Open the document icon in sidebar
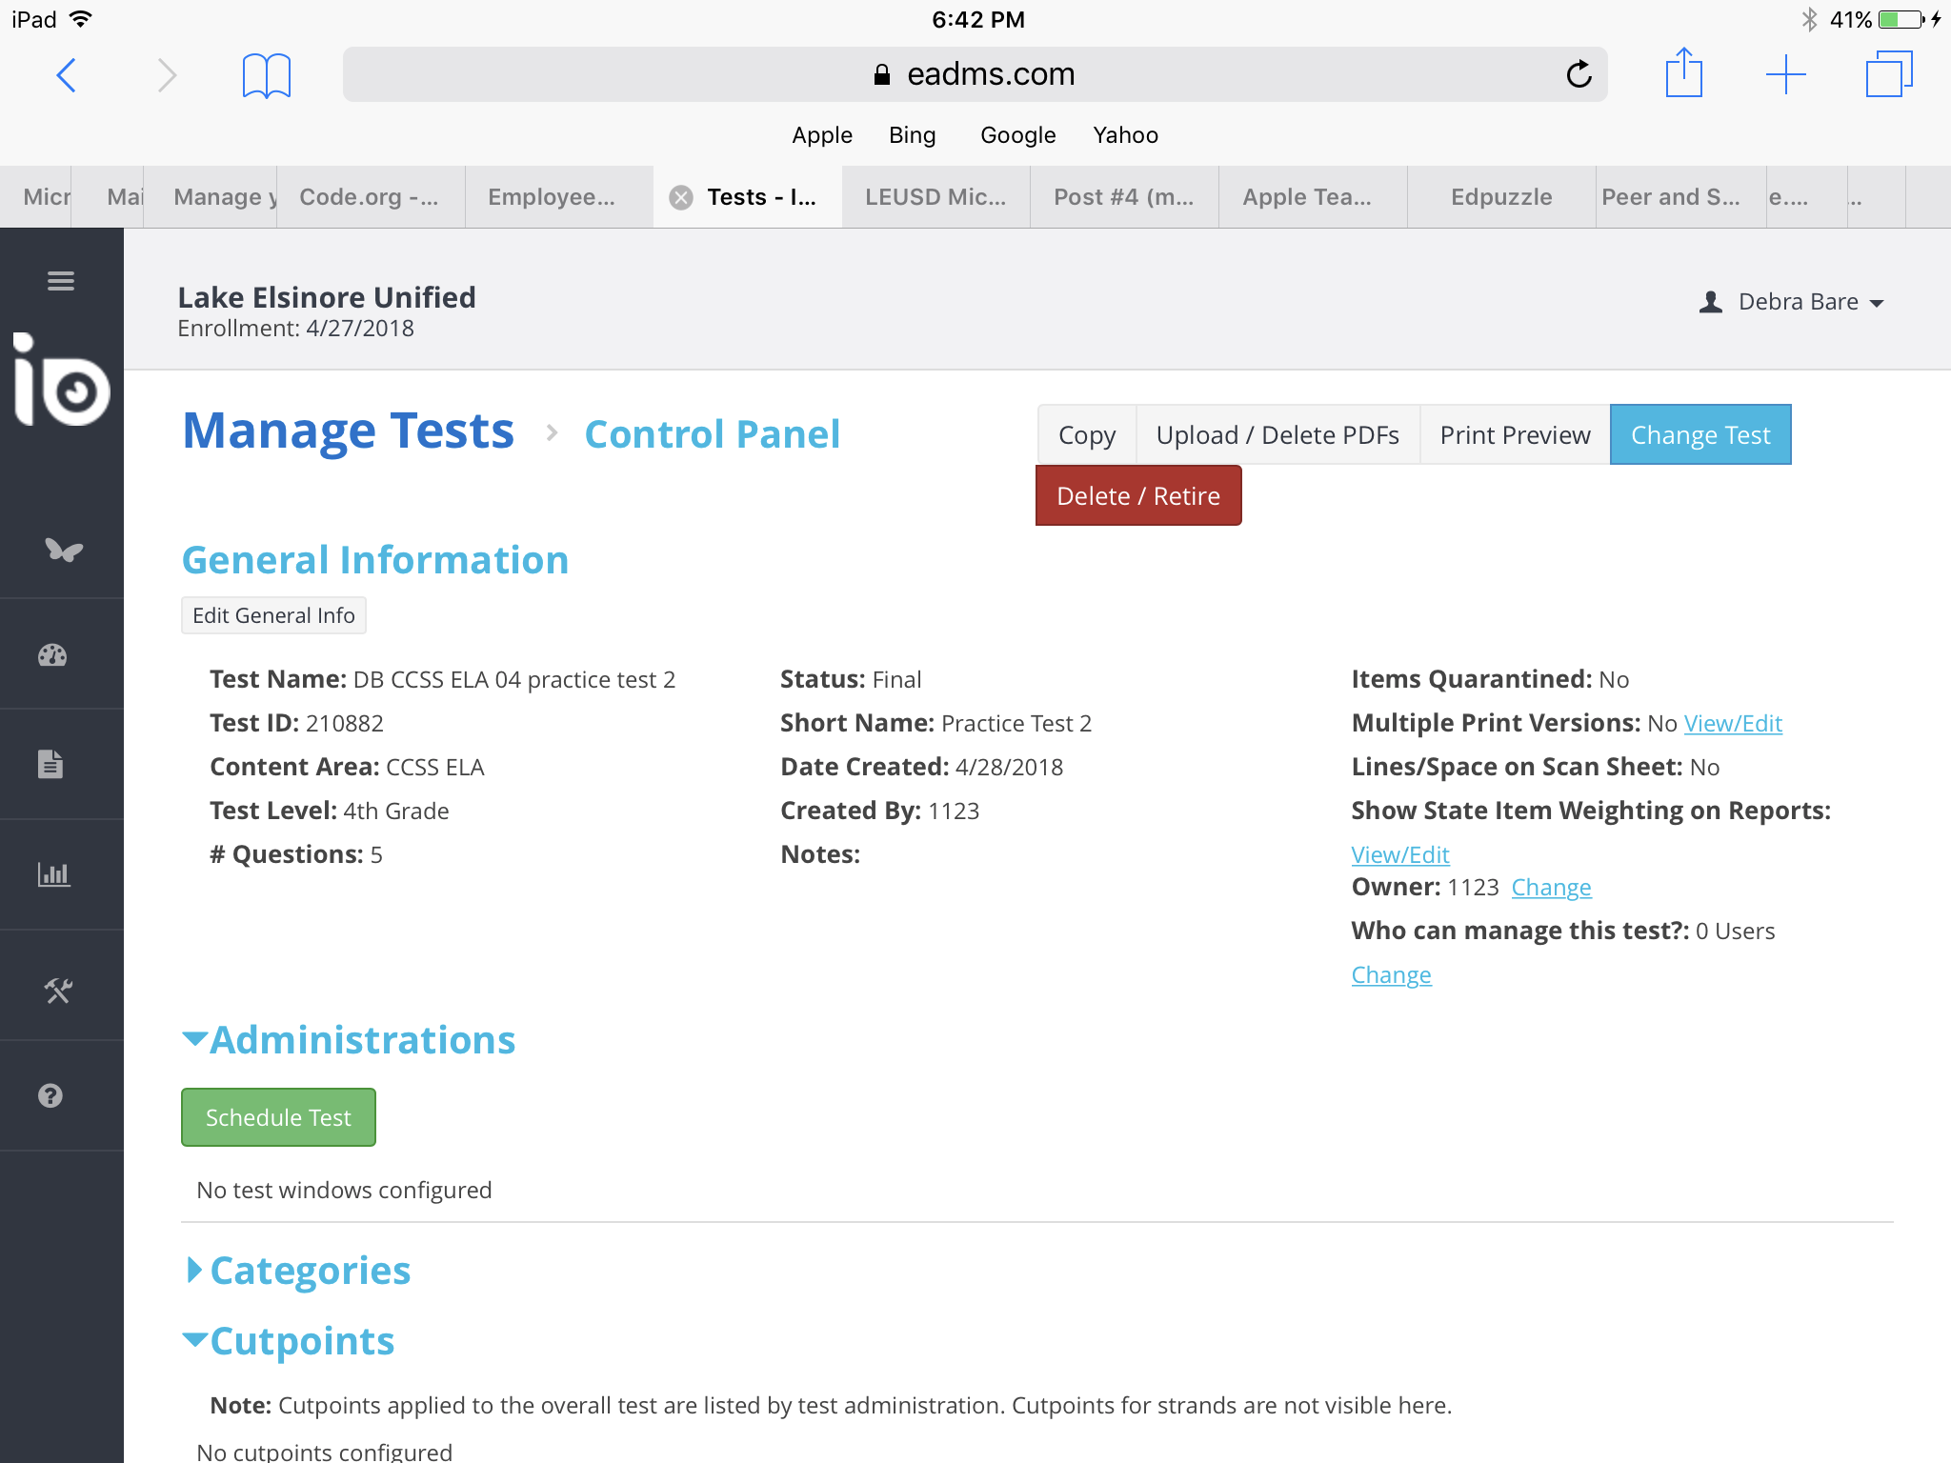The width and height of the screenshot is (1951, 1463). tap(50, 764)
